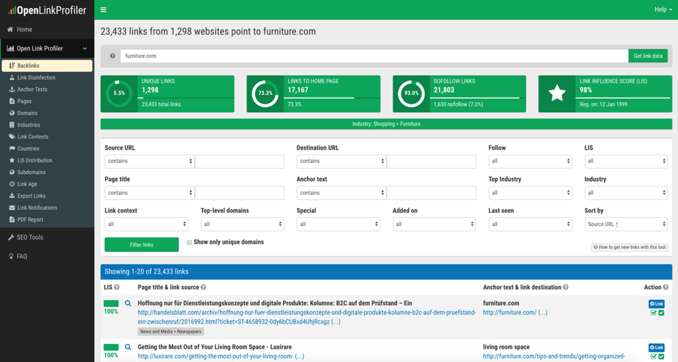The height and width of the screenshot is (362, 678).
Task: Click the blue Link button in handelsblatt row
Action: point(656,304)
